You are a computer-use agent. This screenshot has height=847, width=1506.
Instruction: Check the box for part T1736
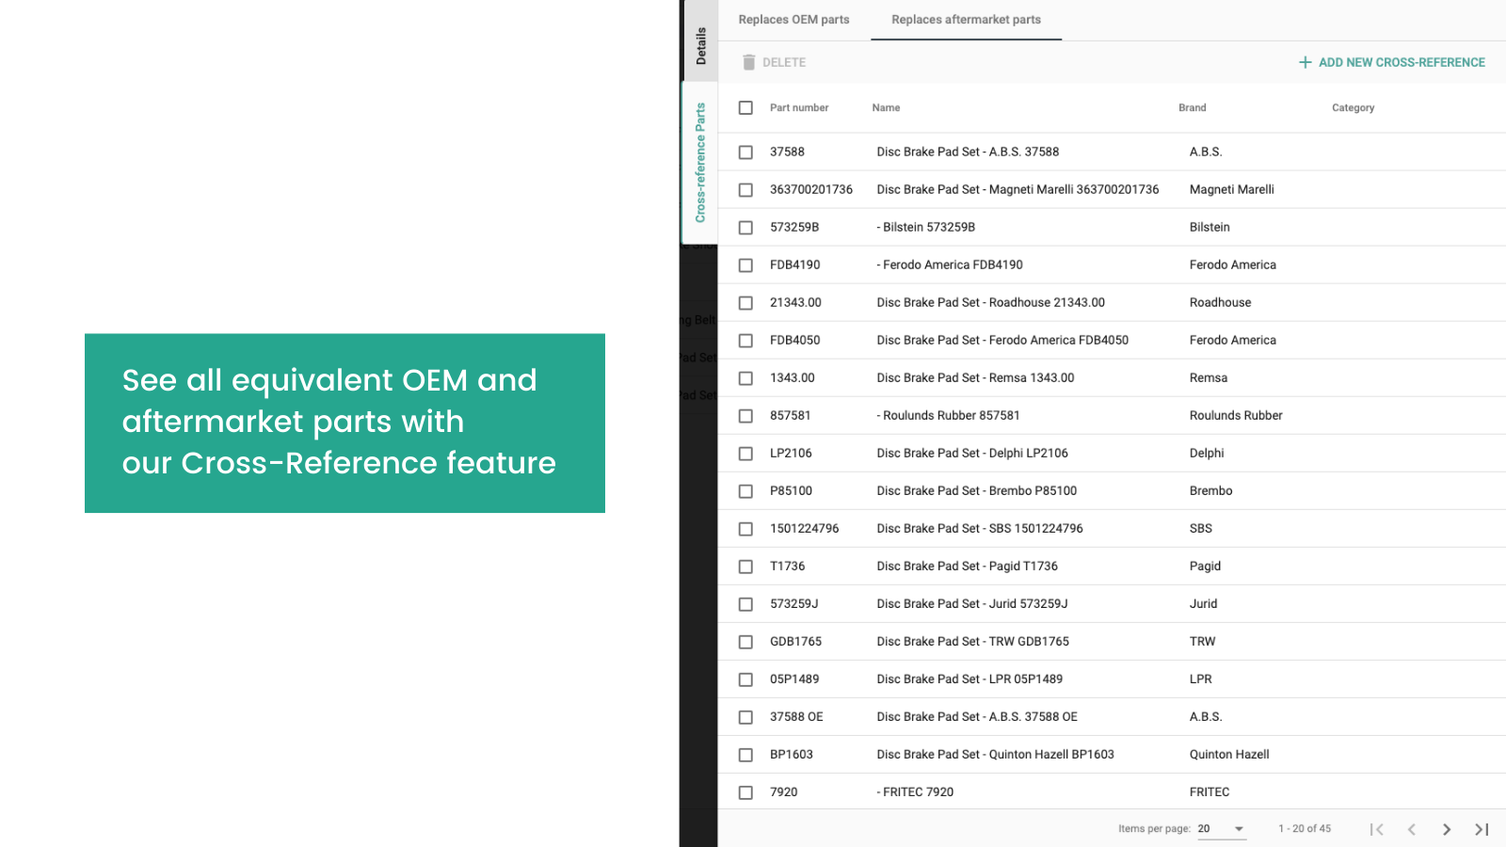[745, 566]
